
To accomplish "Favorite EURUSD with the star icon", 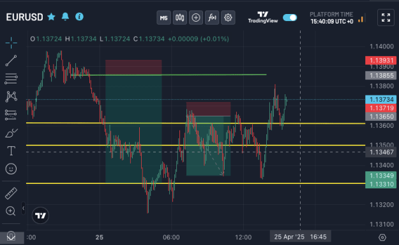I will pos(52,17).
